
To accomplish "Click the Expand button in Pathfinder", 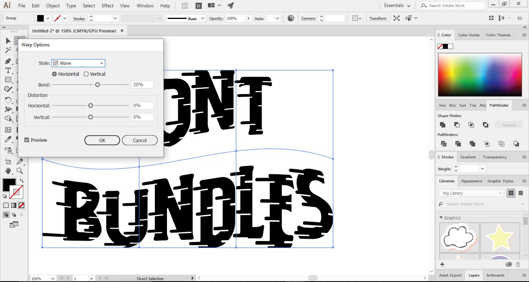I will (x=509, y=125).
